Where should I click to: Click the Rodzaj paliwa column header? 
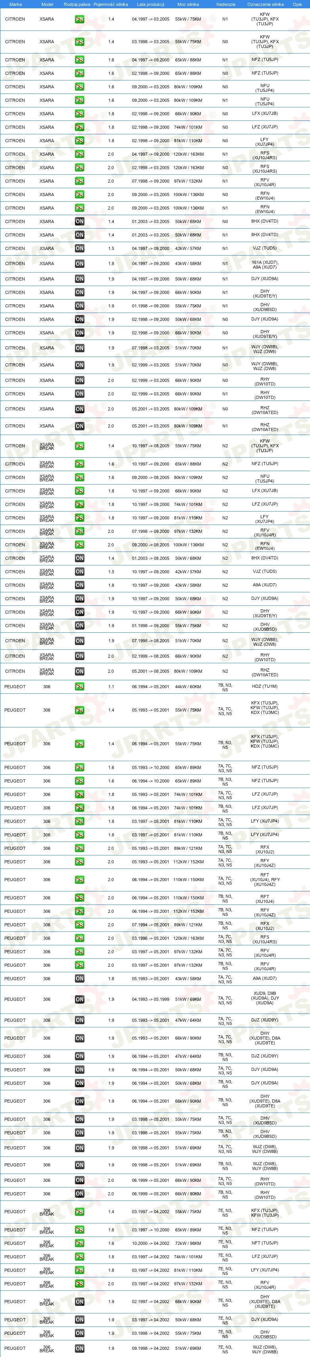point(77,4)
